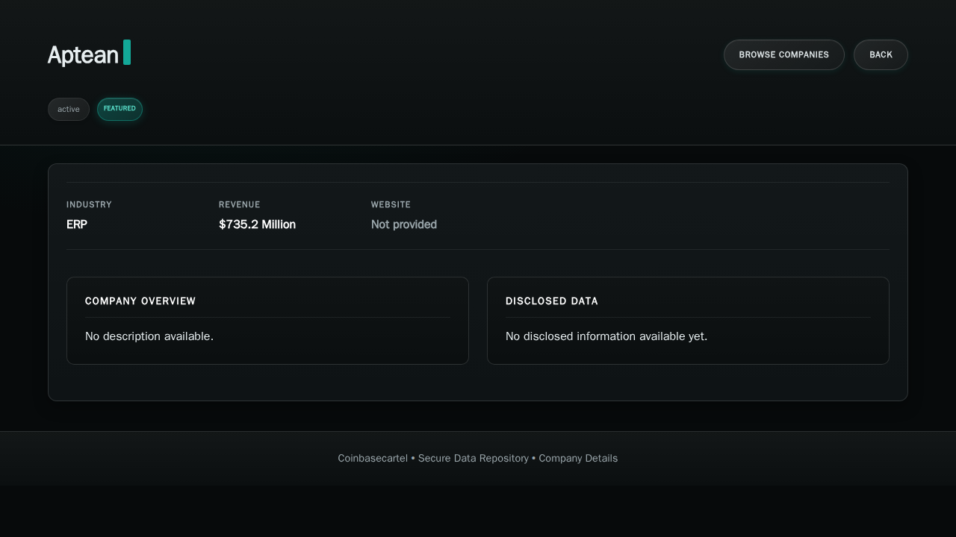Select the green Featured badge
This screenshot has height=537, width=956.
click(x=119, y=109)
